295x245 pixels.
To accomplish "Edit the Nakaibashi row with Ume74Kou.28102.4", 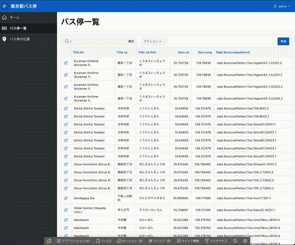I will tap(66, 228).
